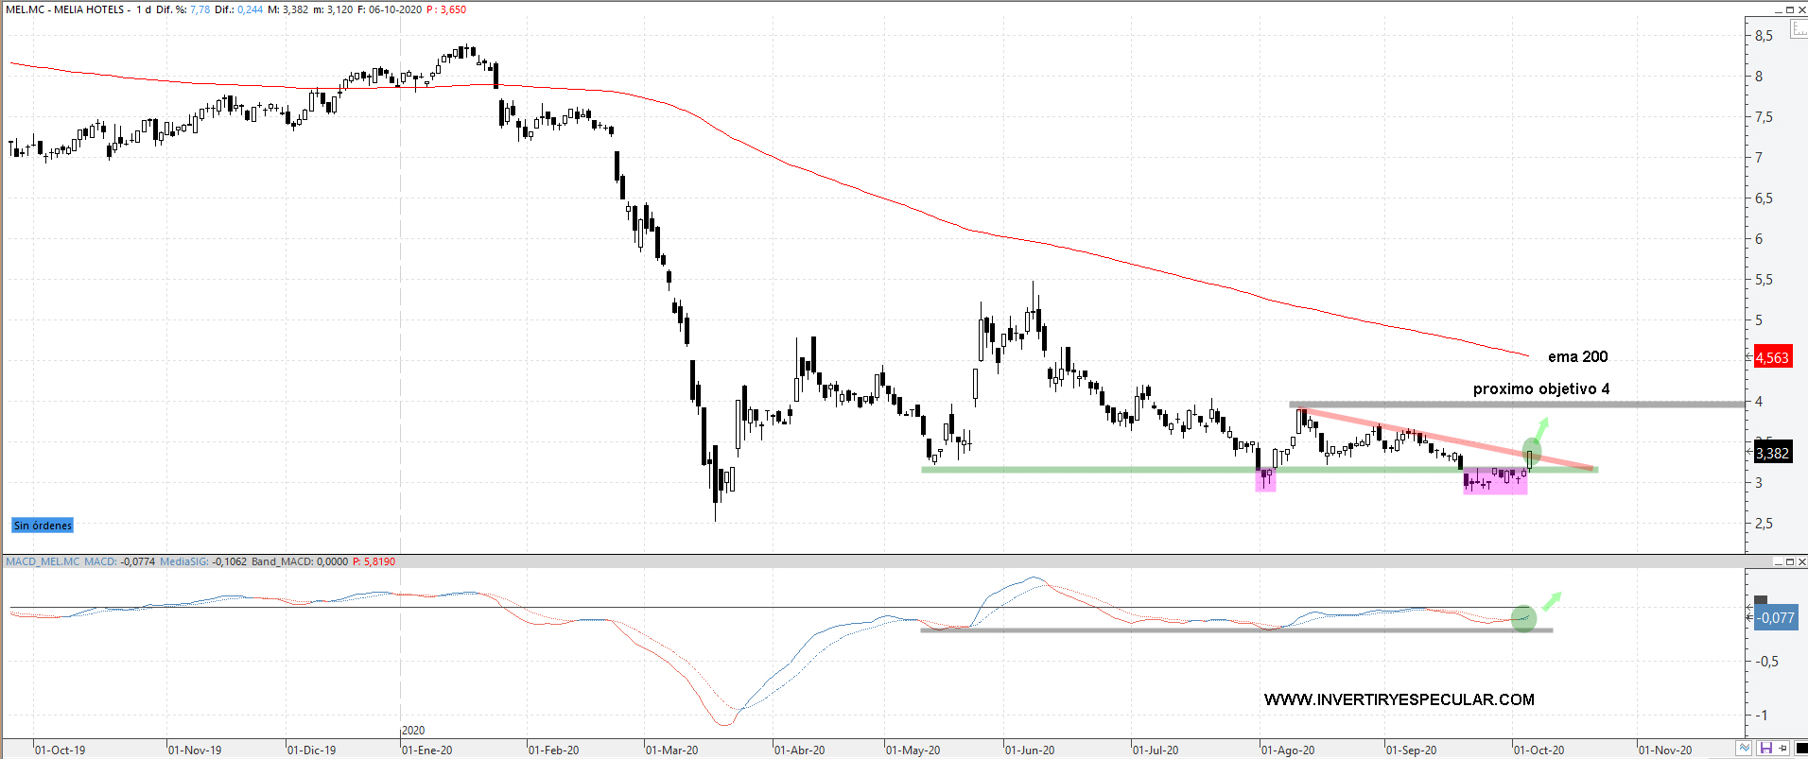Click the MACD_MEL.MC indicator header label

43,561
